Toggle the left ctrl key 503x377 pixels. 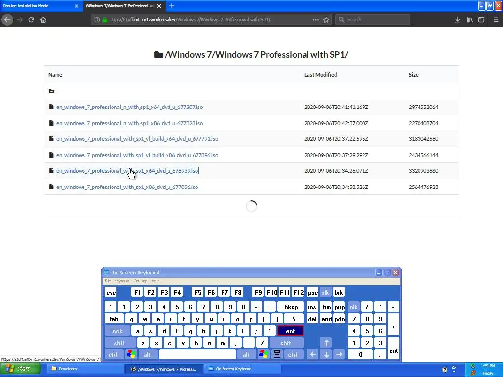(112, 355)
